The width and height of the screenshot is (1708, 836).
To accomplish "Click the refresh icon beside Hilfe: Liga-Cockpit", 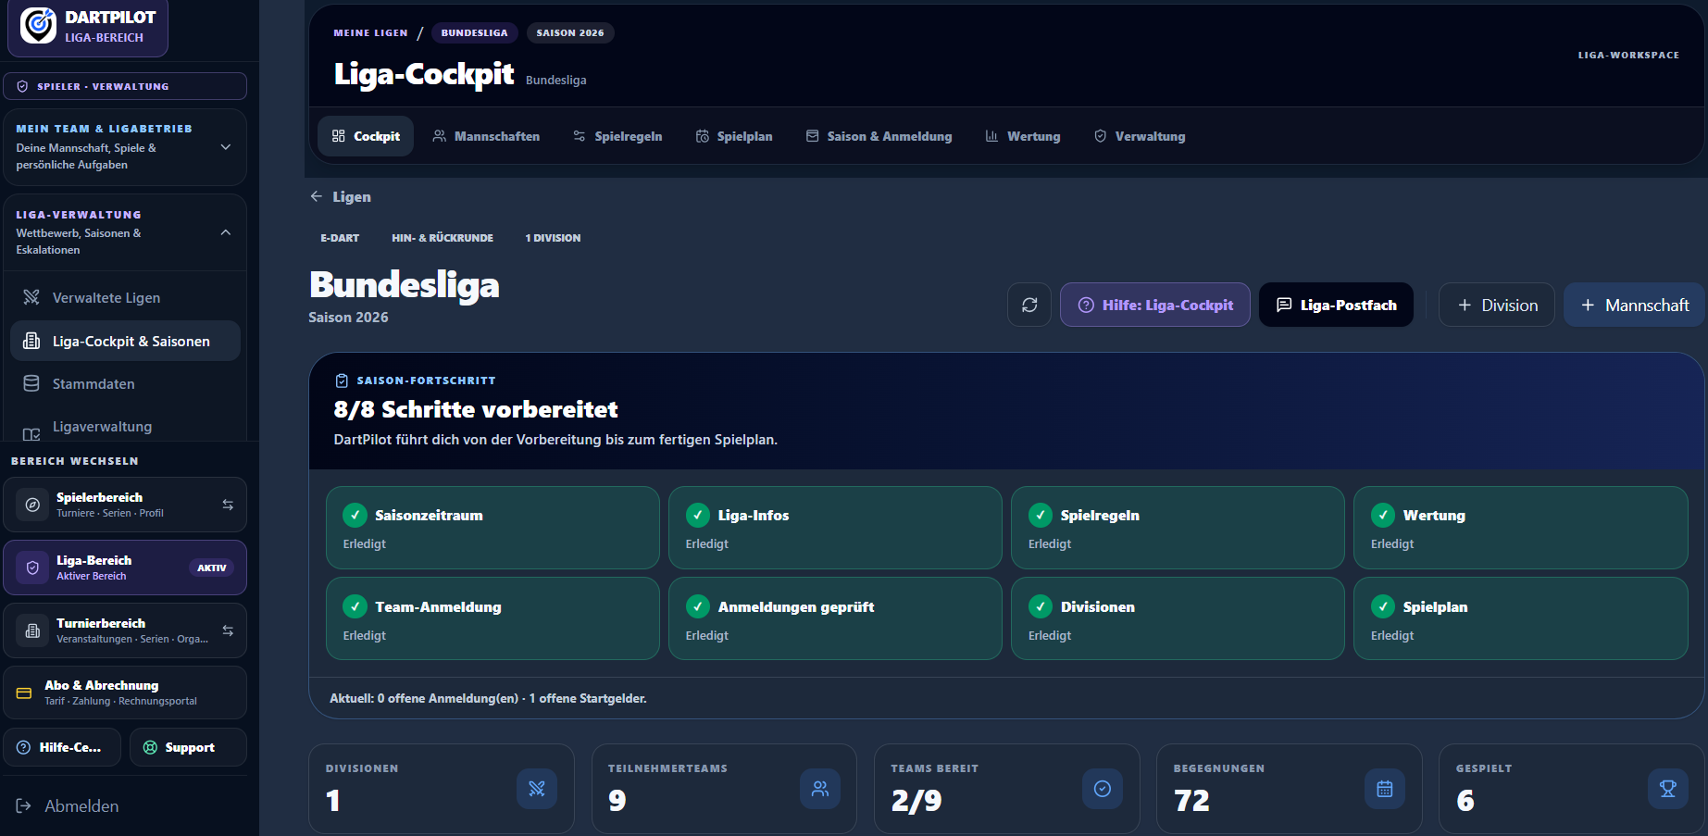I will 1029,305.
